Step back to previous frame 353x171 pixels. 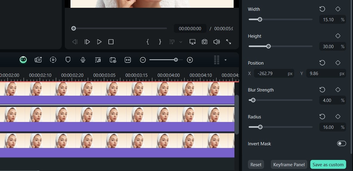pyautogui.click(x=75, y=42)
